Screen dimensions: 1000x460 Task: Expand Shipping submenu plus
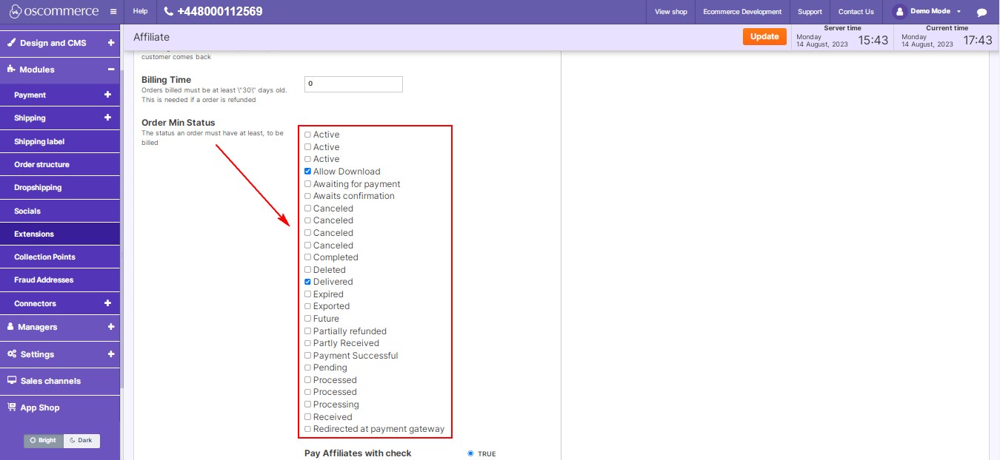coord(107,118)
